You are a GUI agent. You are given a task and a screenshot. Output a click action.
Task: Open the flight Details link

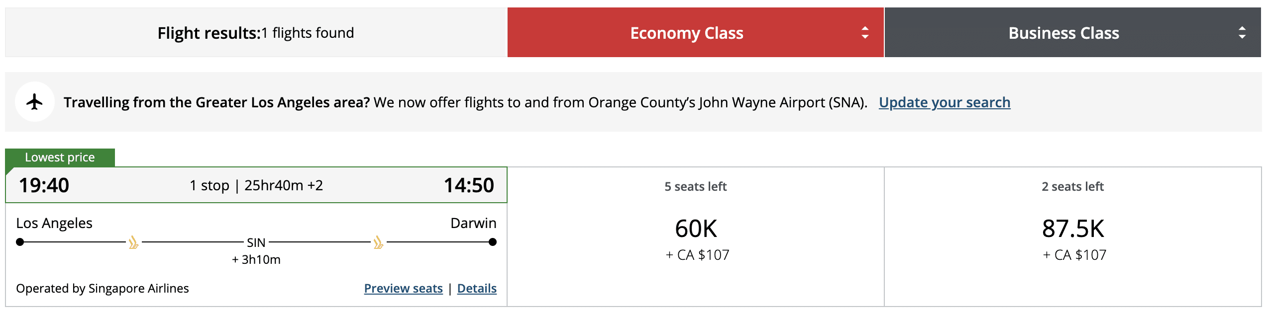coord(477,288)
